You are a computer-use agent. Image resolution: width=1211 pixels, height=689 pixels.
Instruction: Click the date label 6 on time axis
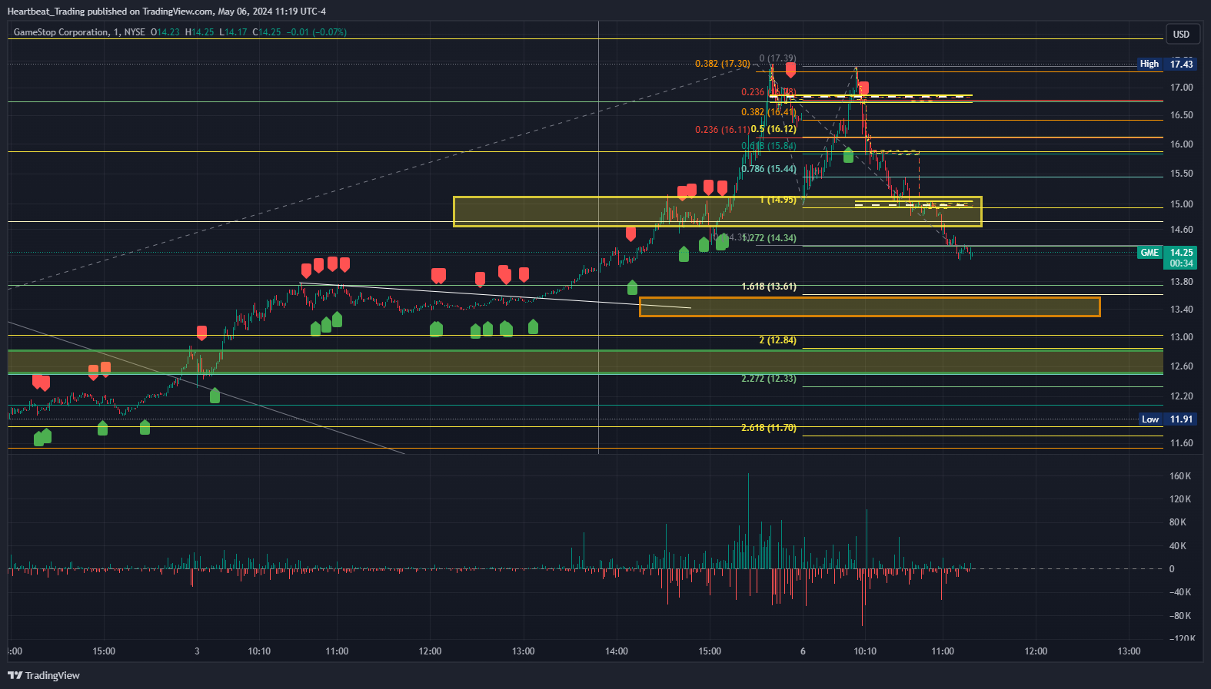click(x=803, y=651)
